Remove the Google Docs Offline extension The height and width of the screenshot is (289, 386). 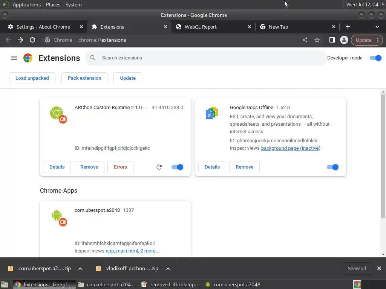tap(244, 167)
